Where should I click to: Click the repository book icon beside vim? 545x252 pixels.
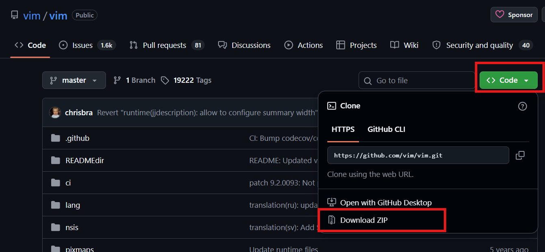tap(15, 15)
